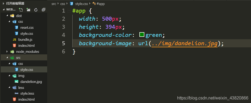Open index.html under dist
The width and height of the screenshot is (251, 103).
pos(26,45)
